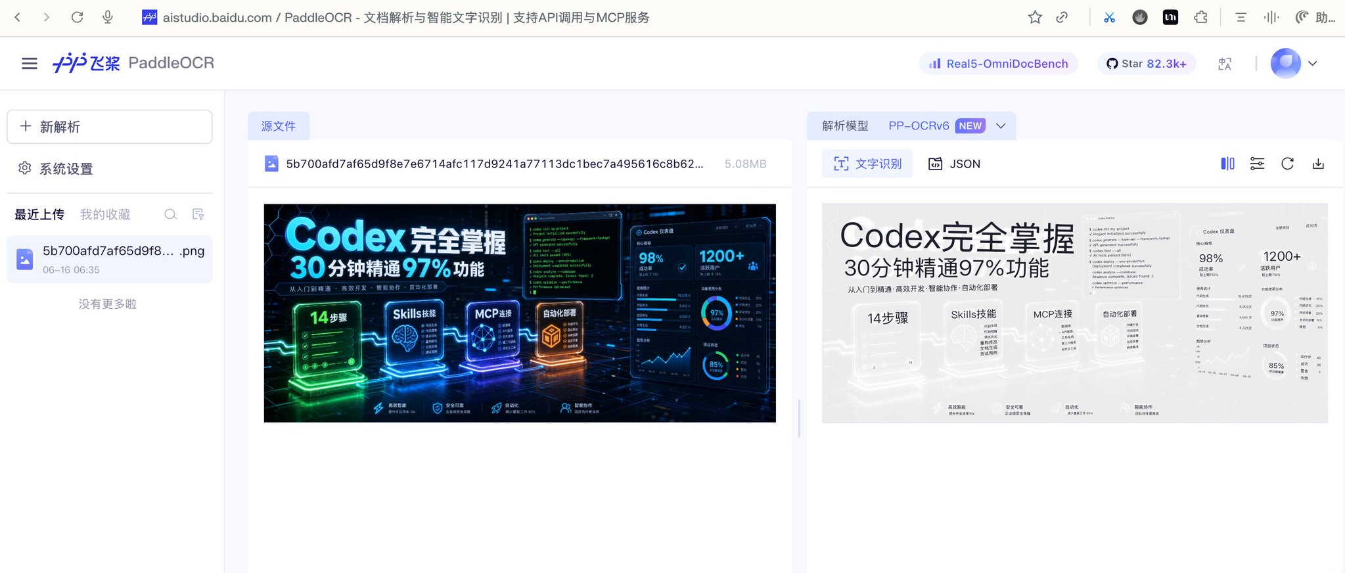Go forward with the browser forward arrow
This screenshot has height=573, width=1345.
click(x=46, y=17)
